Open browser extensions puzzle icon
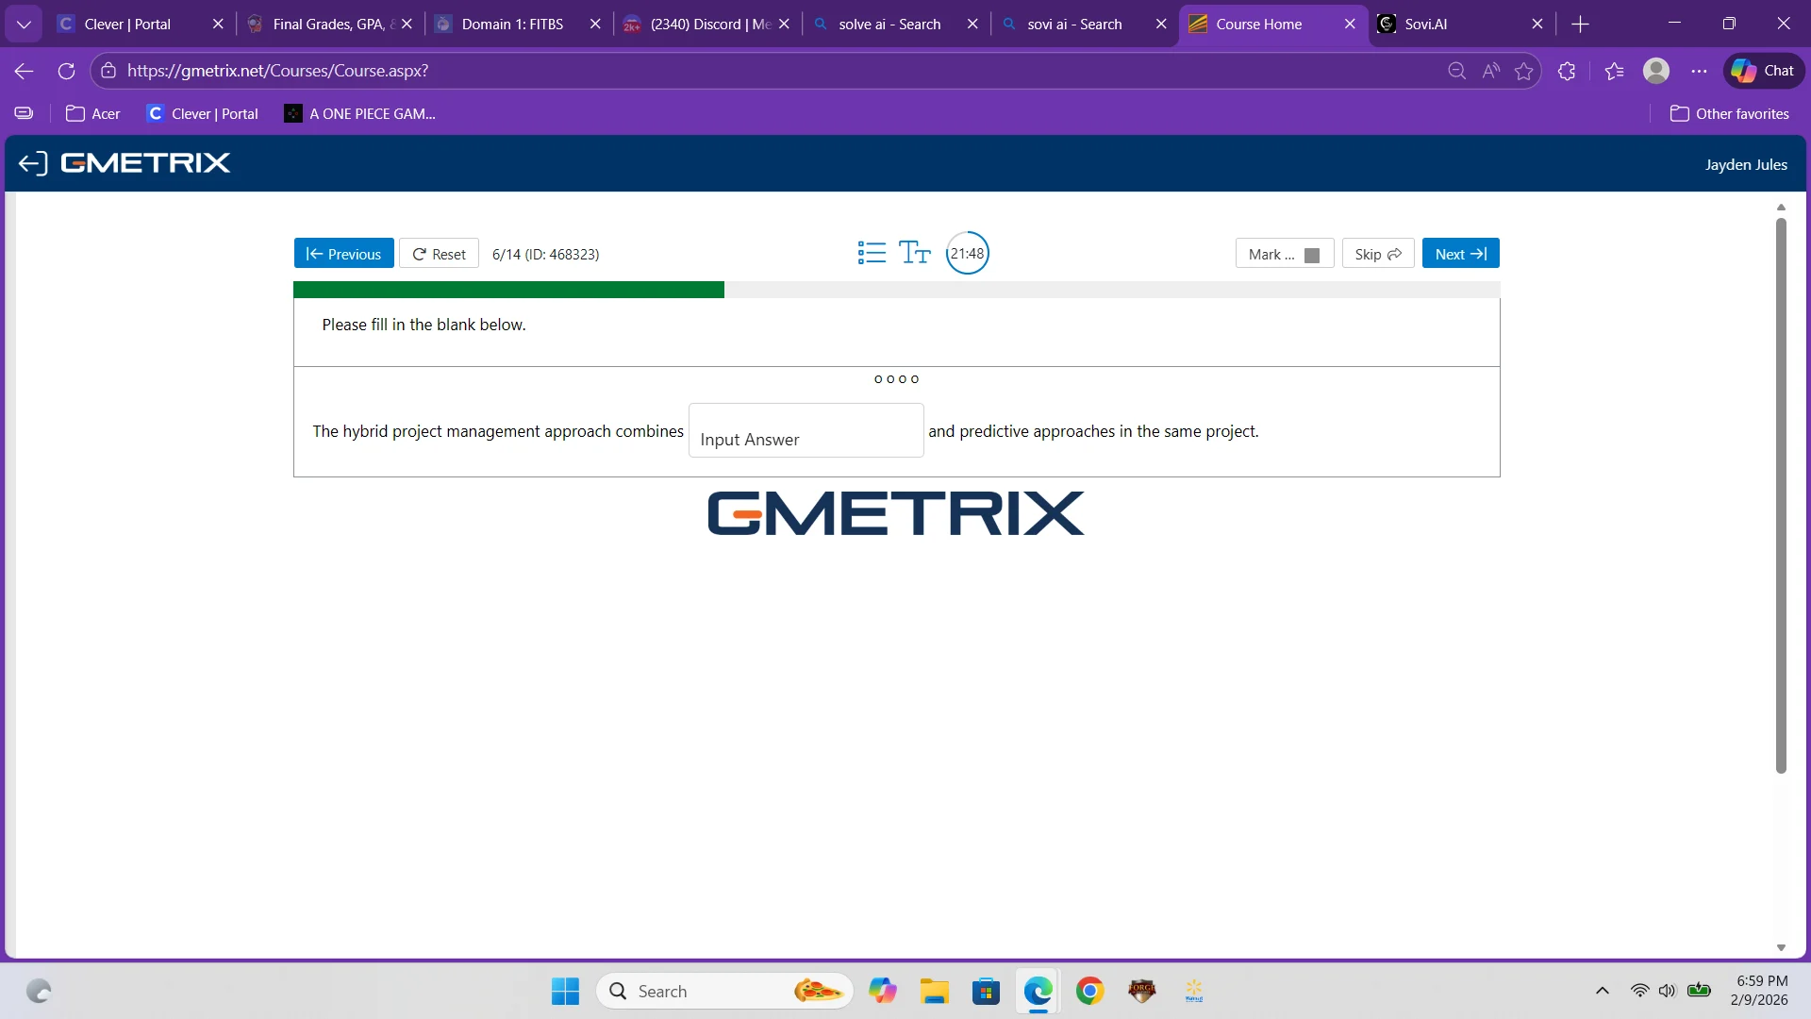Viewport: 1811px width, 1019px height. point(1567,71)
